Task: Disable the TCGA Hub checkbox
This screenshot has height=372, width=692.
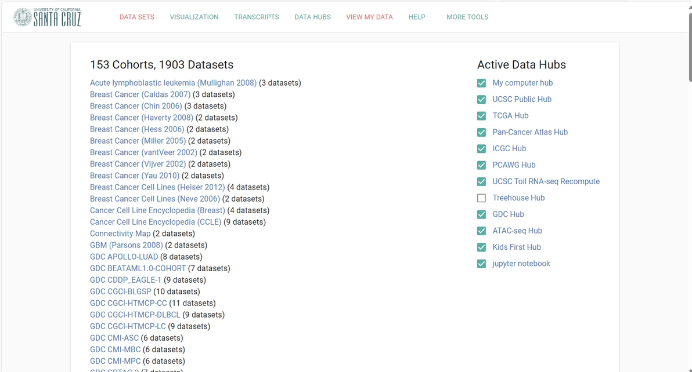Action: (x=481, y=116)
